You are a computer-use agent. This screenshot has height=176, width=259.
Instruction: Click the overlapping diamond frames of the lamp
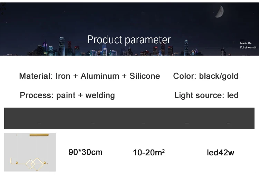click(x=34, y=164)
